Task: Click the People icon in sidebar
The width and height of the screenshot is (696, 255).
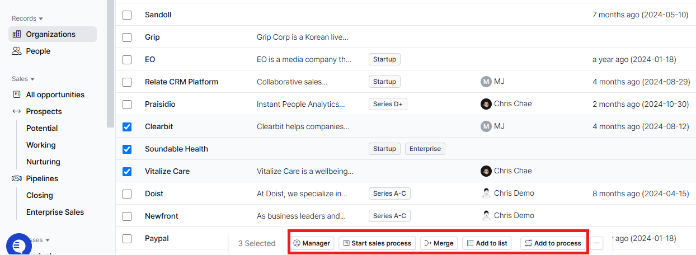Action: [x=17, y=51]
